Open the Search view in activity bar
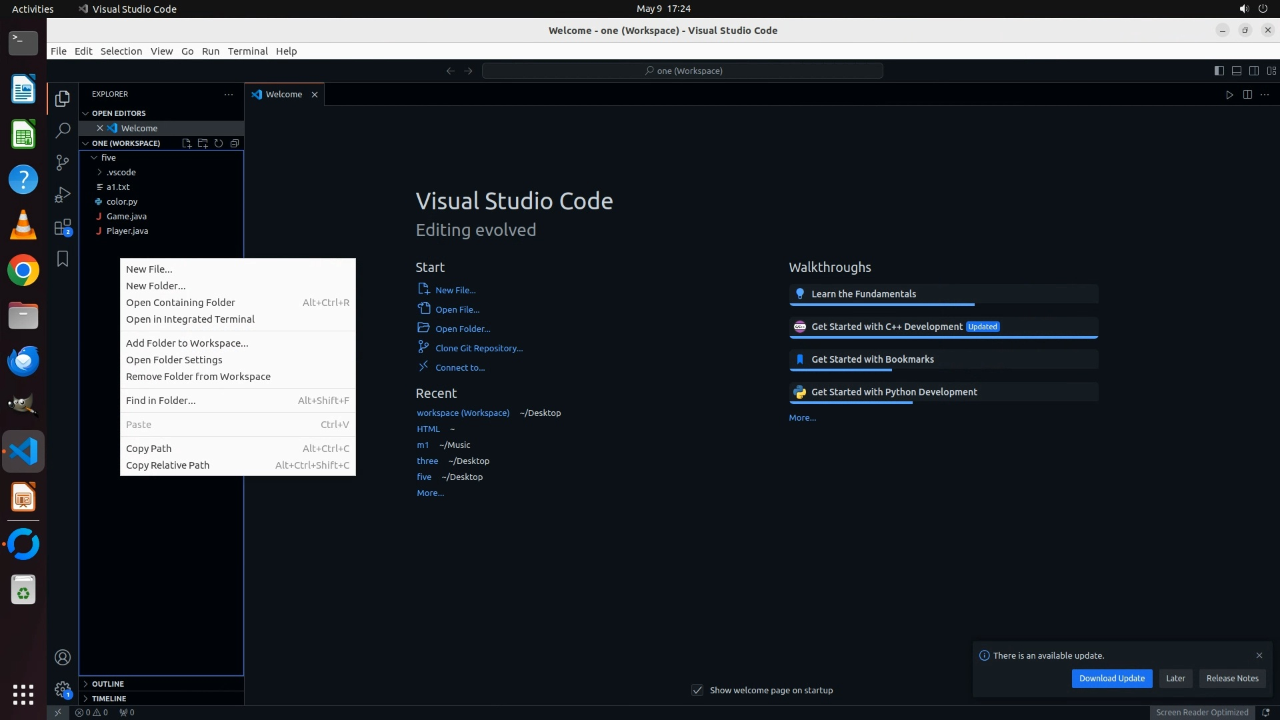The image size is (1280, 720). tap(63, 130)
